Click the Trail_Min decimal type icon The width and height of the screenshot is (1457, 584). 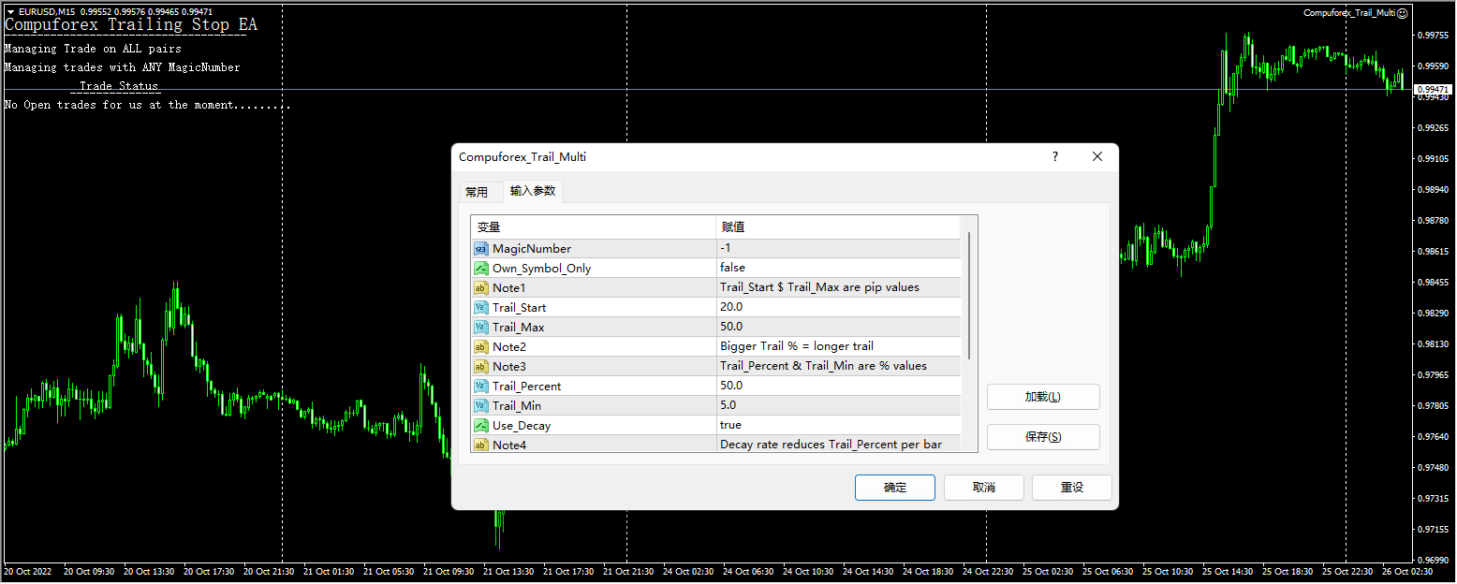coord(480,405)
